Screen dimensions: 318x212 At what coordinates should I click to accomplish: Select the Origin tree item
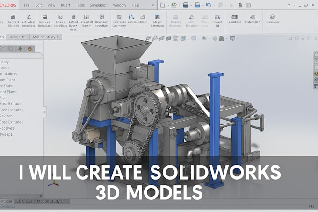(4, 98)
